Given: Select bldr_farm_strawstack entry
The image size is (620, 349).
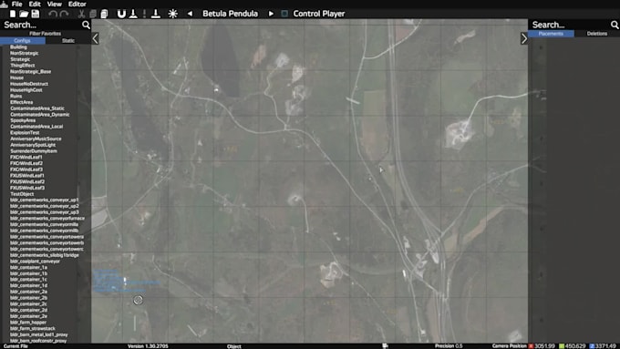Looking at the screenshot, I should point(33,328).
